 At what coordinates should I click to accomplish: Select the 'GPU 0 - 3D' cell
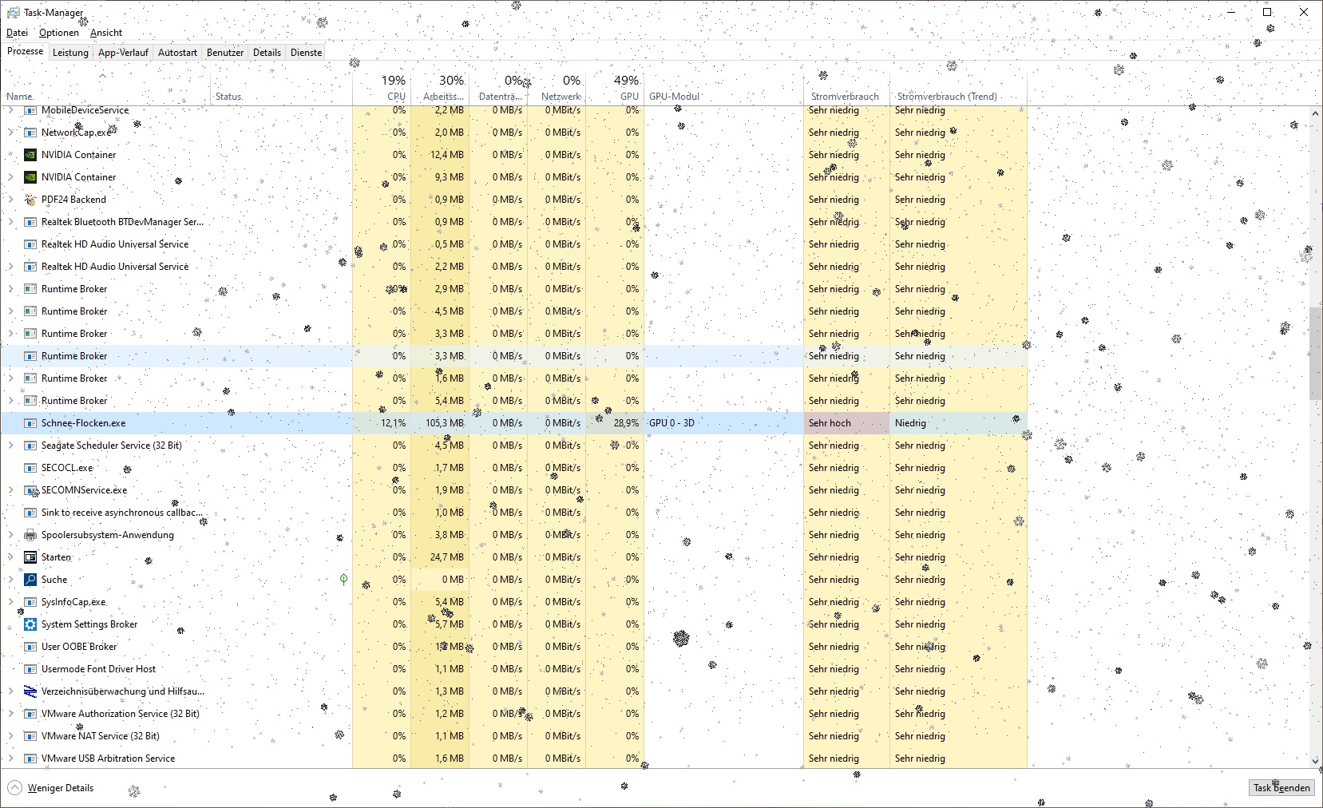(723, 423)
